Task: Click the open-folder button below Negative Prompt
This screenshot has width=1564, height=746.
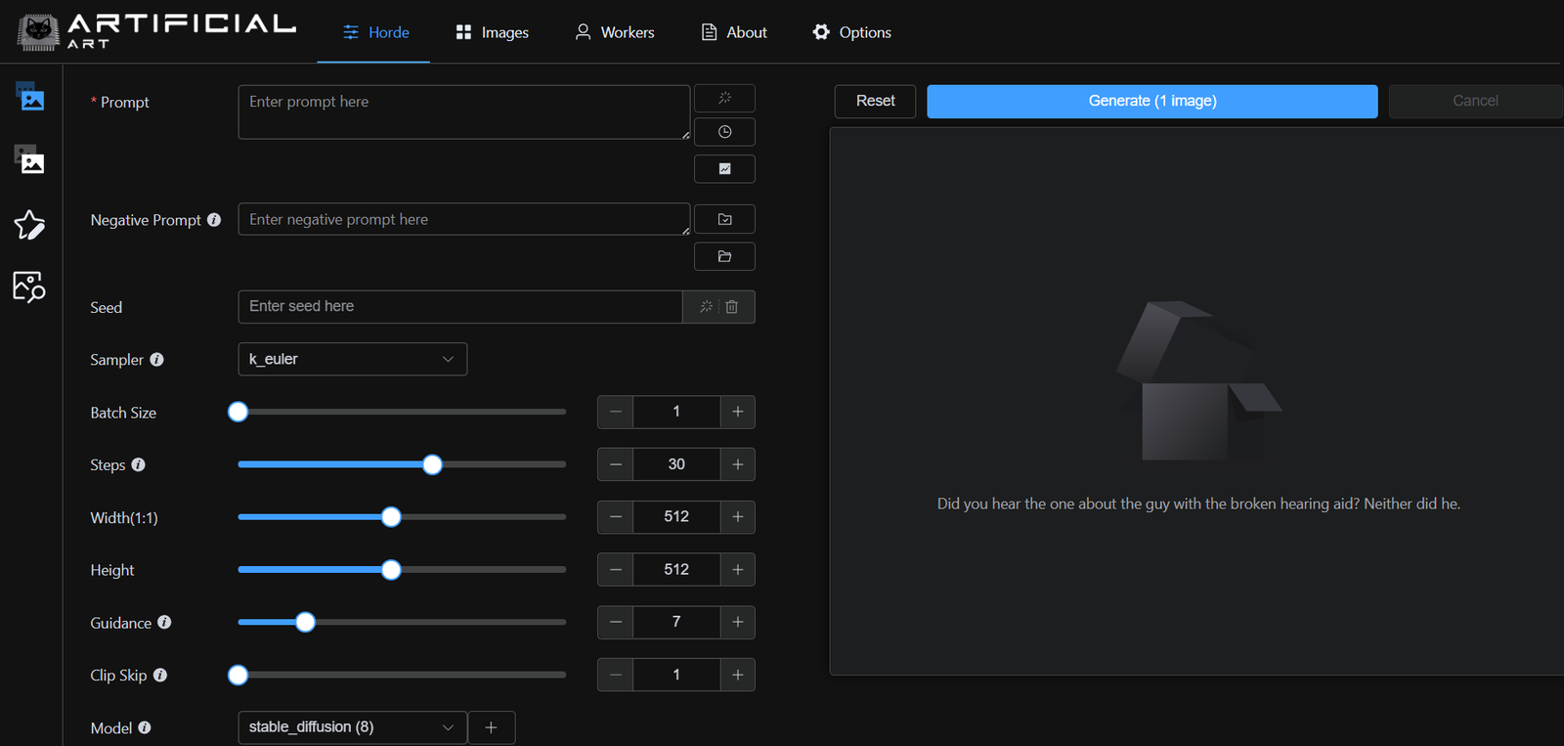Action: [x=724, y=256]
